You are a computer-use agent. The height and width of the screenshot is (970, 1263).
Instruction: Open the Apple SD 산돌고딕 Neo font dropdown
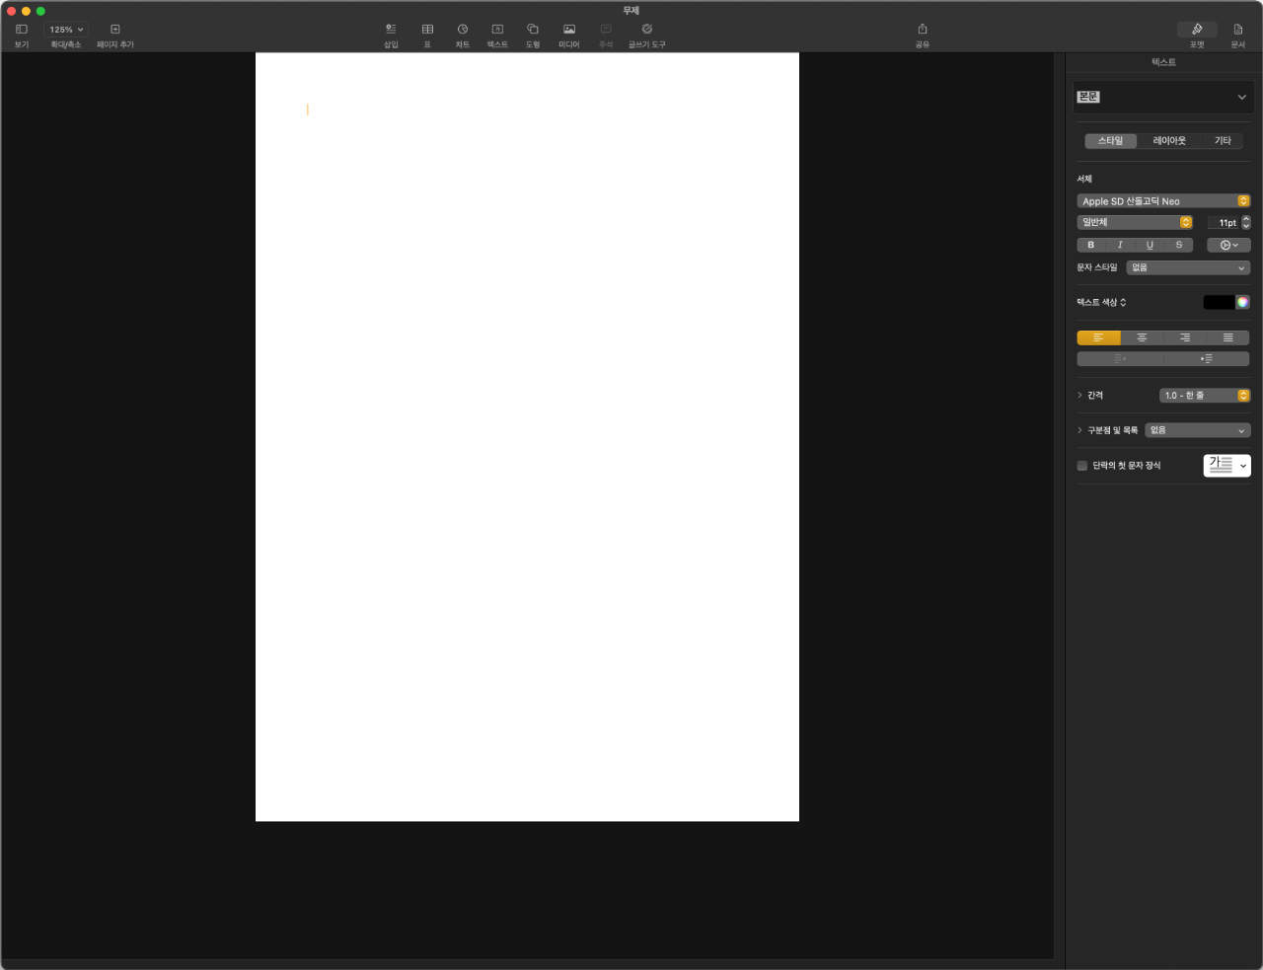point(1163,200)
